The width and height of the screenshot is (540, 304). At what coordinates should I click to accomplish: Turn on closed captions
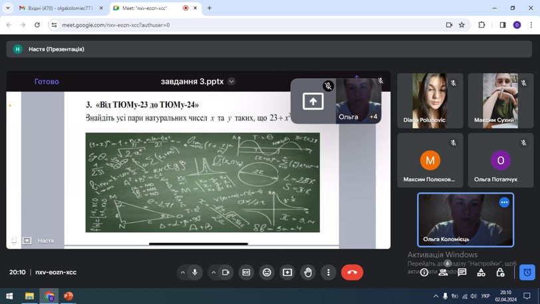(246, 272)
